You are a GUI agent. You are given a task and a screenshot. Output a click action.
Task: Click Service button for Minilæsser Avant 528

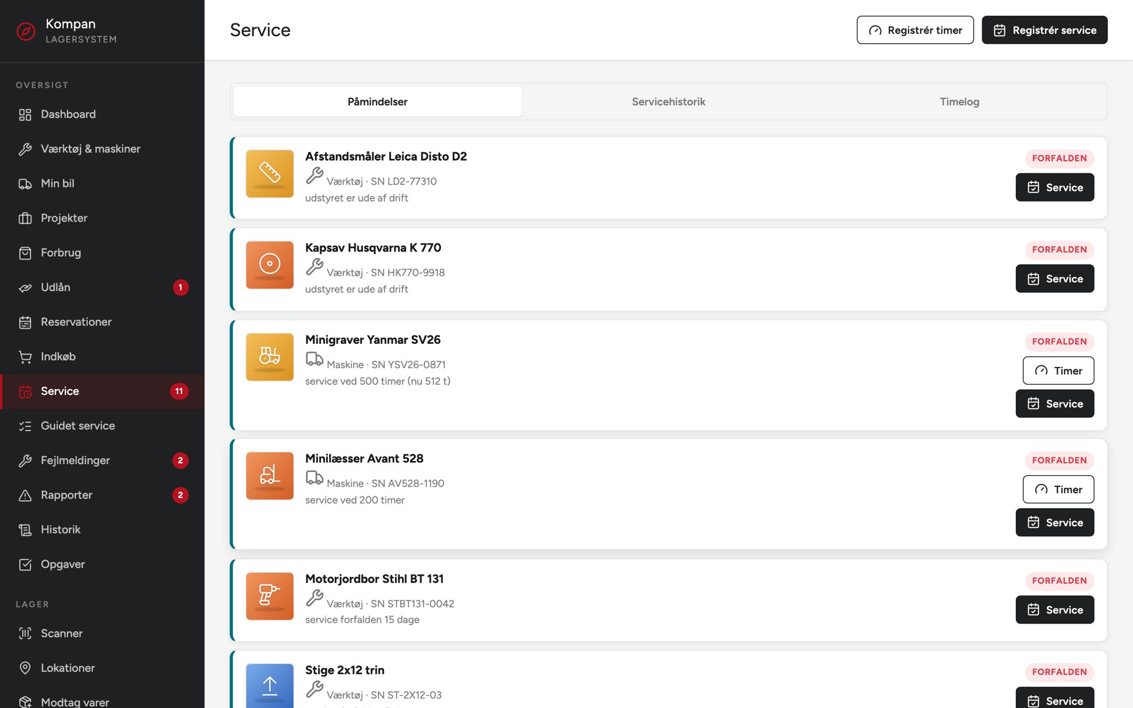[x=1055, y=523]
